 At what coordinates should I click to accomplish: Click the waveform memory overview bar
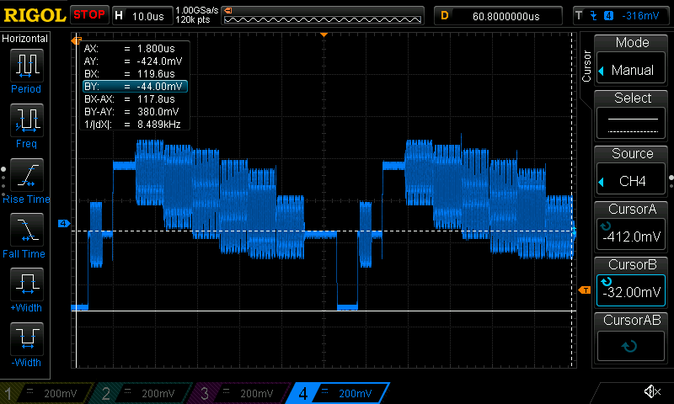coord(323,19)
